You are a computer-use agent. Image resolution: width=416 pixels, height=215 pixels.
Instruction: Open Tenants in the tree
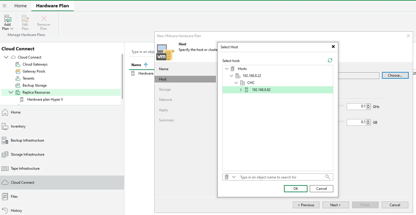[28, 78]
